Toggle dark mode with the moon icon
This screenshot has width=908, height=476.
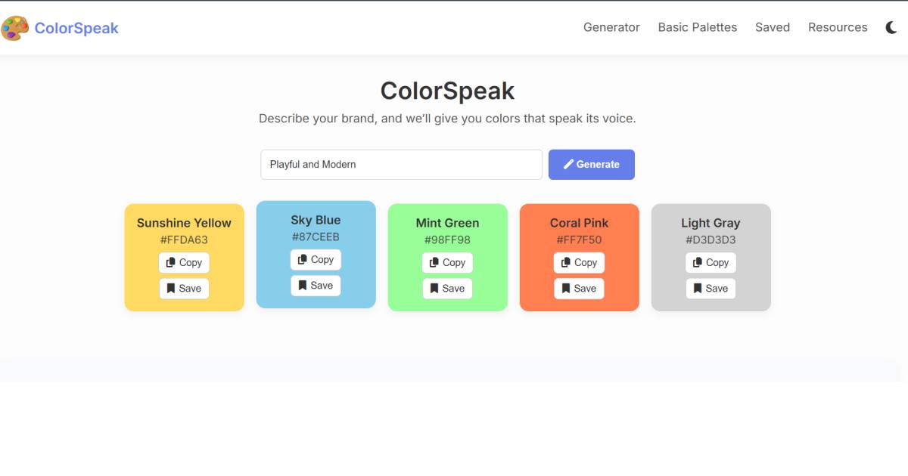click(891, 26)
